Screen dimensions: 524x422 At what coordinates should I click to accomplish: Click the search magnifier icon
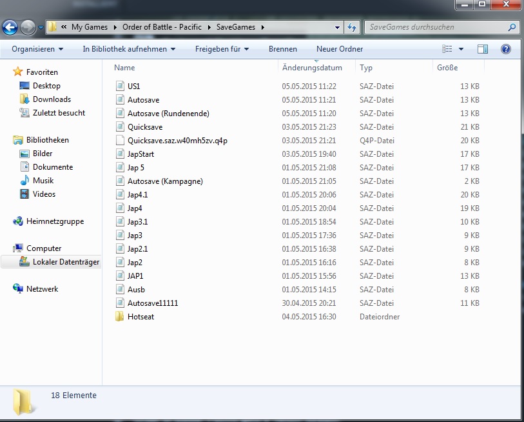pos(512,28)
